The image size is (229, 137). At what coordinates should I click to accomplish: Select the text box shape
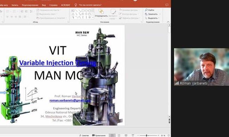coord(73,11)
